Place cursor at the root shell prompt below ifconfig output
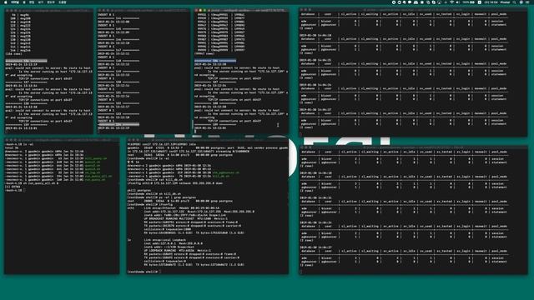Screen dimensions: 534x300 159,272
